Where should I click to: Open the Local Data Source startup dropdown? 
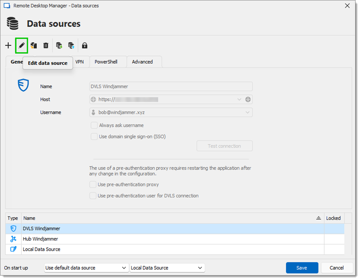click(167, 268)
